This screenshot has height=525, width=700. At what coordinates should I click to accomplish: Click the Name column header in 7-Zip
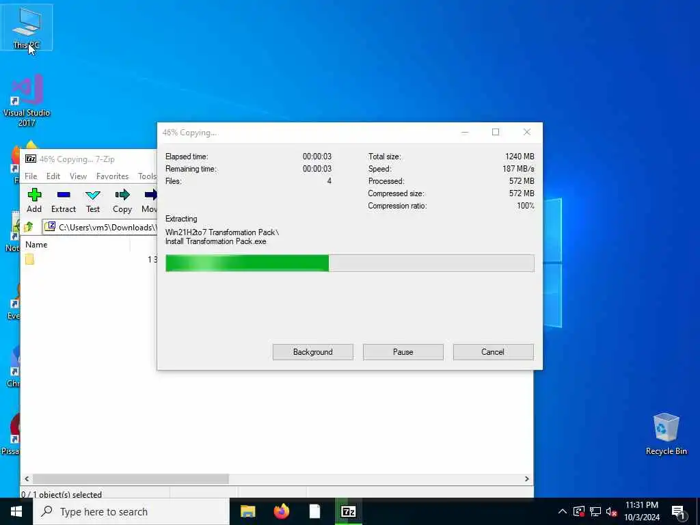36,245
